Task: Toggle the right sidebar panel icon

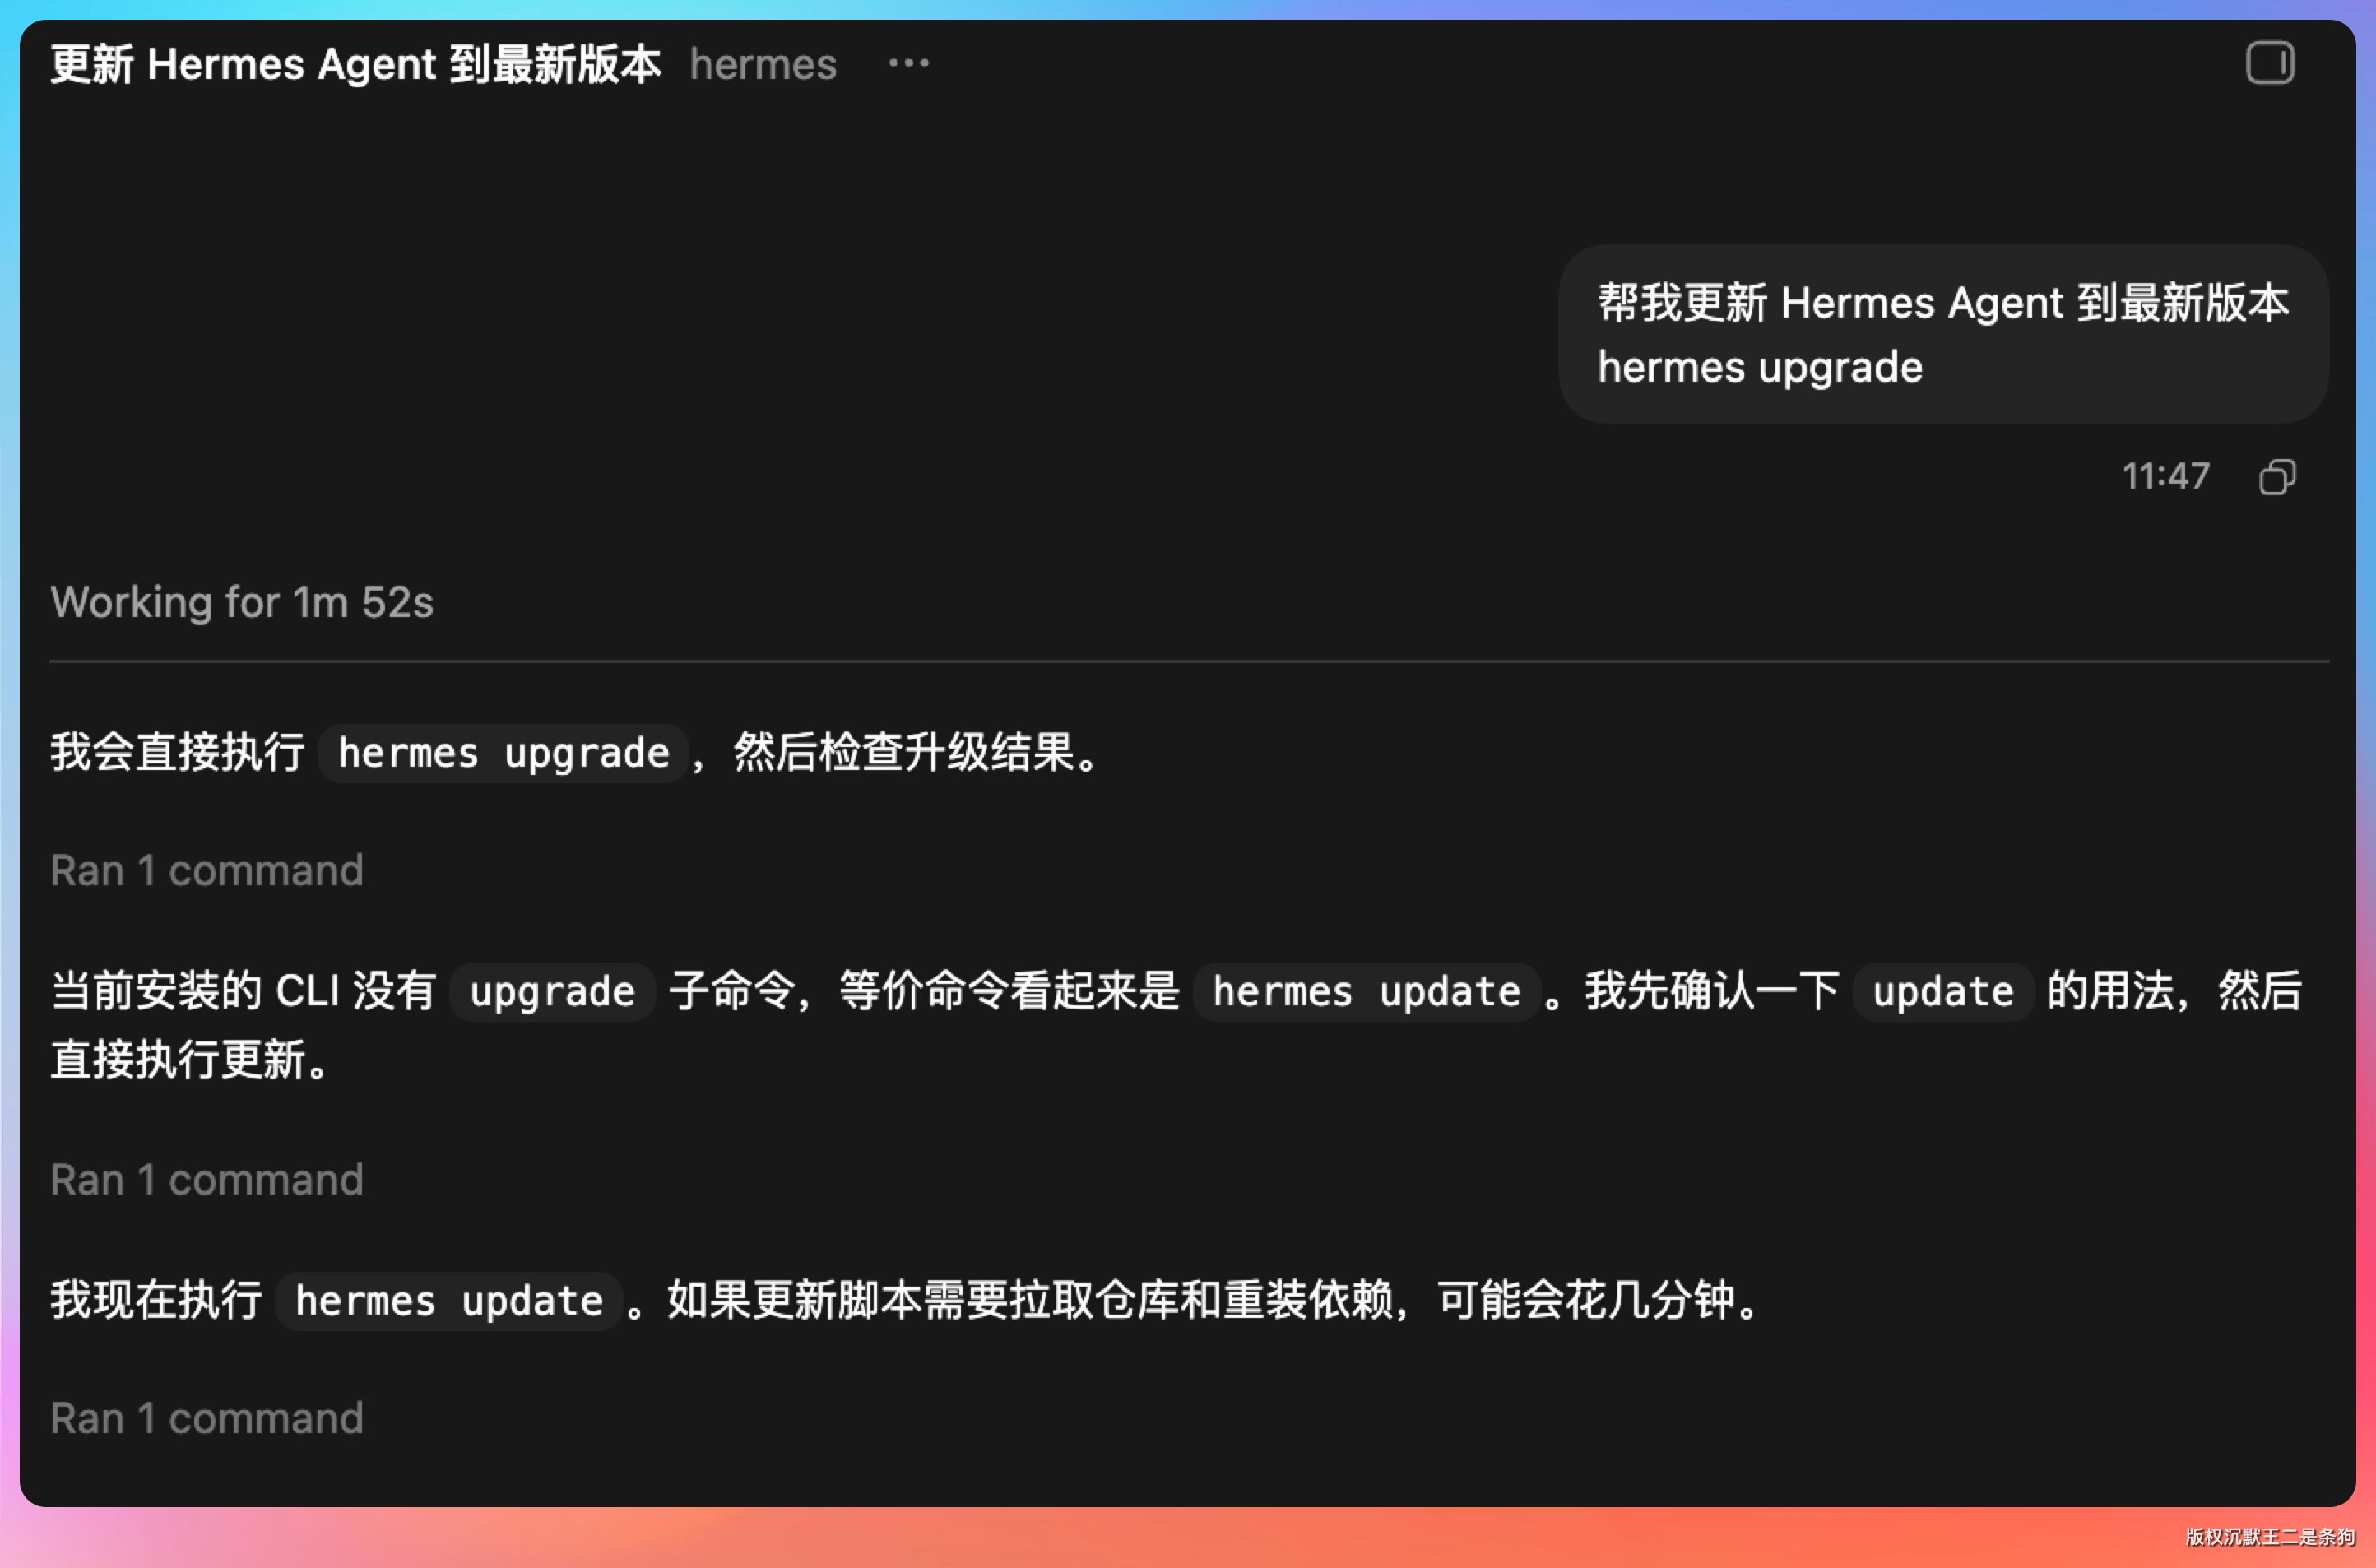Action: (x=2269, y=63)
